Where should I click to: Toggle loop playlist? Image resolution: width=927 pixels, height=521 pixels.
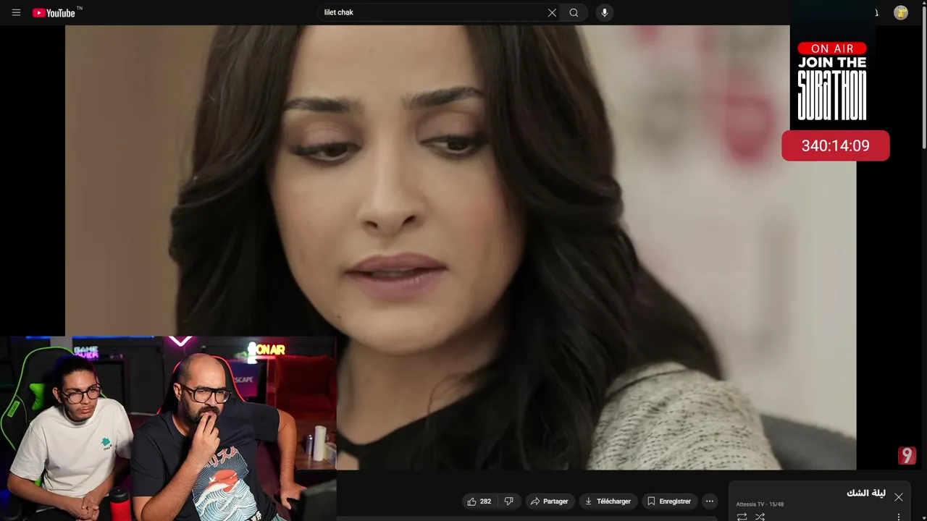[x=742, y=517]
